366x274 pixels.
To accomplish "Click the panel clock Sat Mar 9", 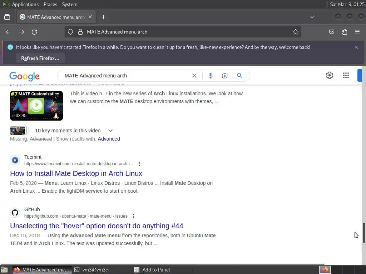I will [x=347, y=4].
